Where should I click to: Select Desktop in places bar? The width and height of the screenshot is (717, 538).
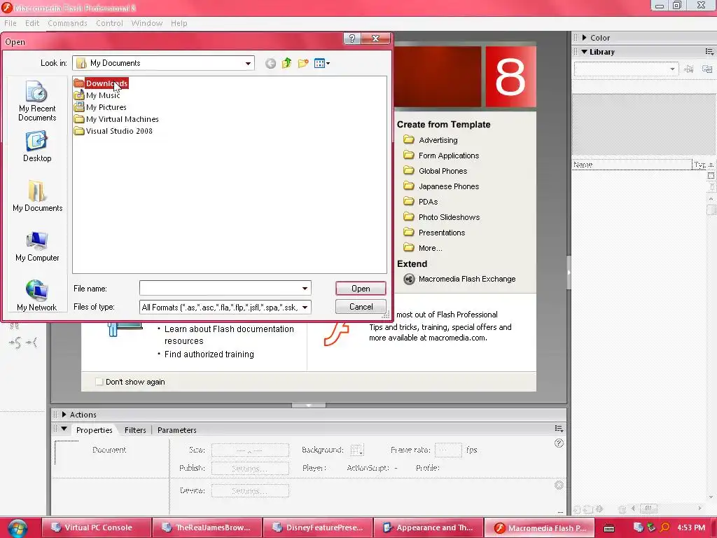[37, 146]
